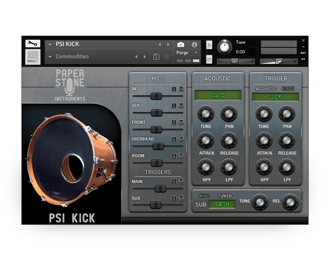Click the camera snapshot icon
The height and width of the screenshot is (260, 329).
181,44
